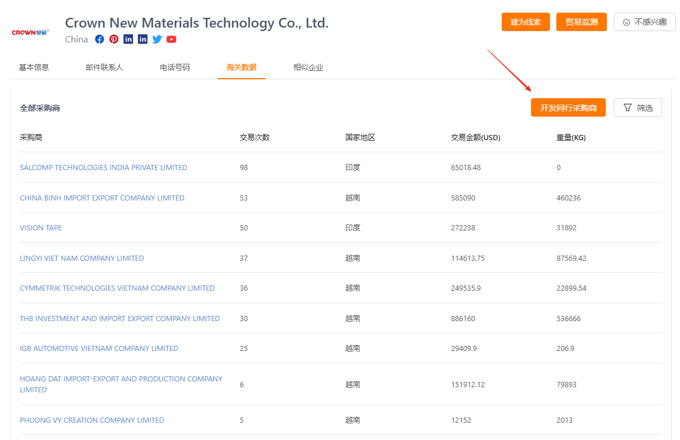
Task: Open SALCOMP TECHNOLOGIES INDIA PRIVATE LIMITED link
Action: (104, 168)
